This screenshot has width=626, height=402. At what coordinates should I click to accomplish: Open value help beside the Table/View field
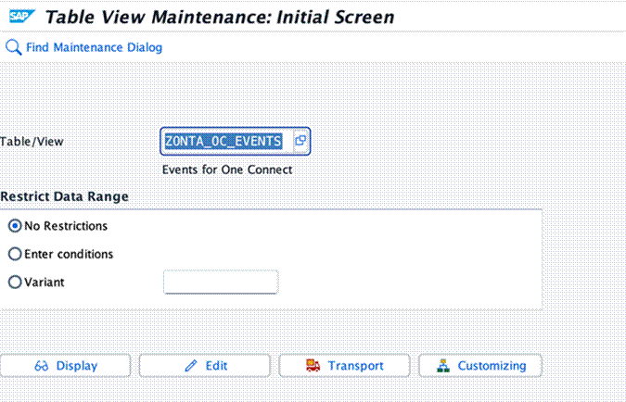[300, 141]
